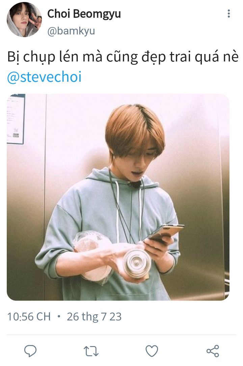The height and width of the screenshot is (366, 243).
Task: Click the 10:56 CH timestamp
Action: 29,317
